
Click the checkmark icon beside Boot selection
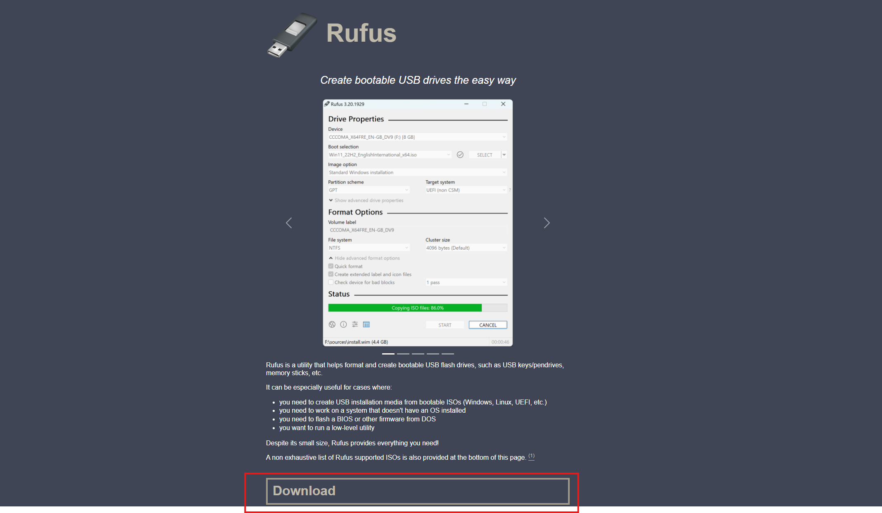click(x=460, y=155)
